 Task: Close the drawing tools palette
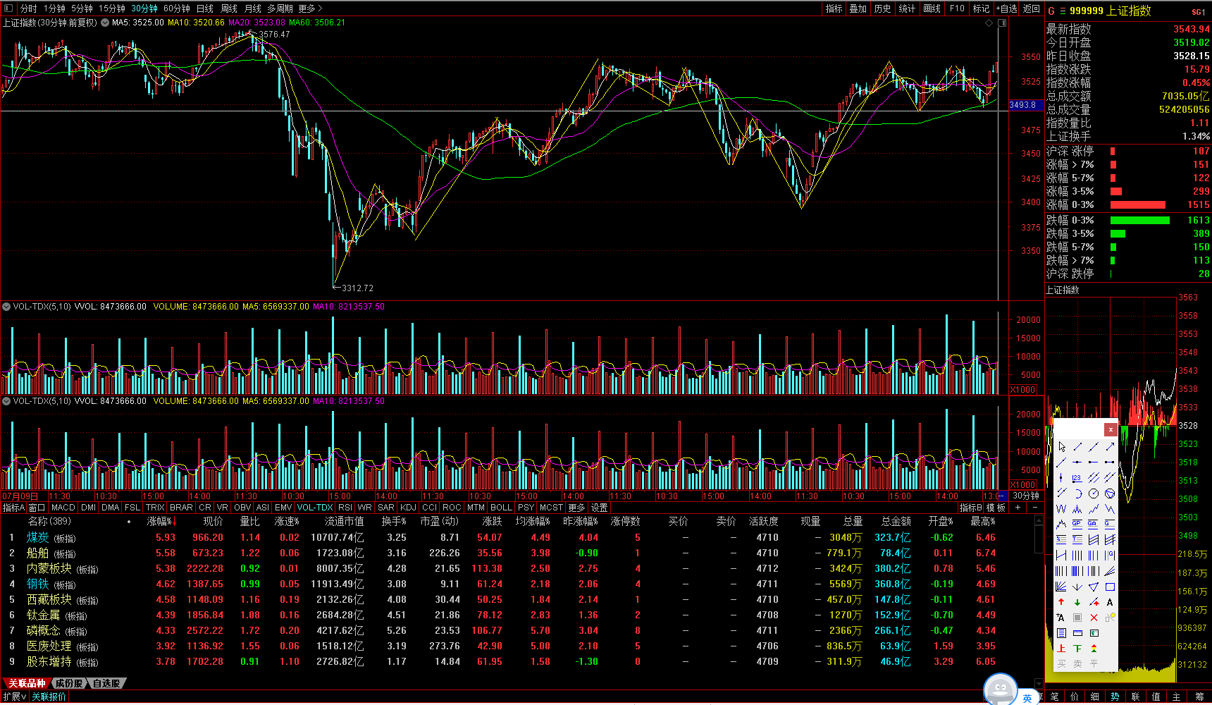coord(1111,429)
